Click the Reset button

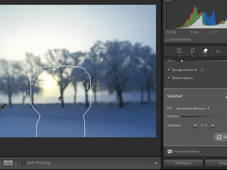point(216,163)
